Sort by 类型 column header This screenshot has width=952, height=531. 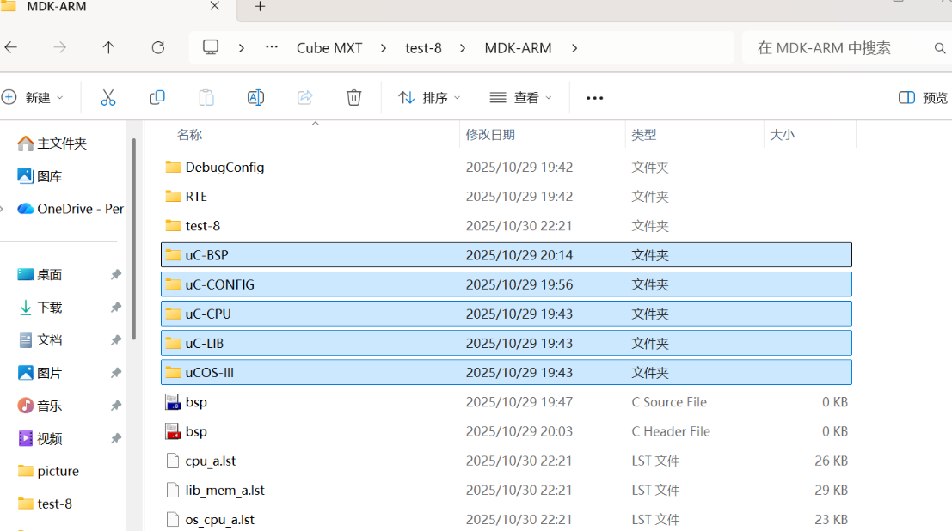click(x=643, y=135)
